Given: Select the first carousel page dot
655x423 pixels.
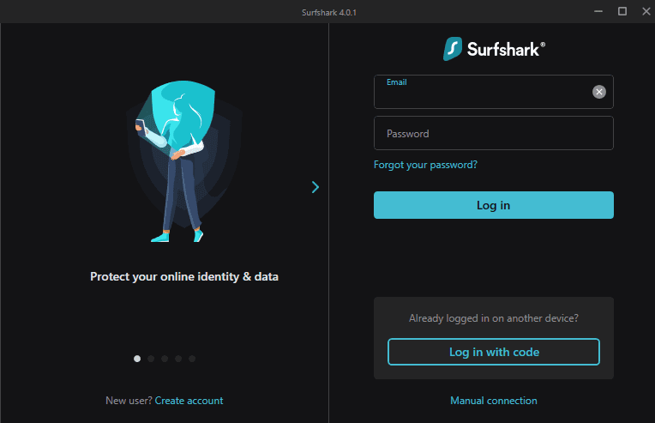Looking at the screenshot, I should point(137,359).
